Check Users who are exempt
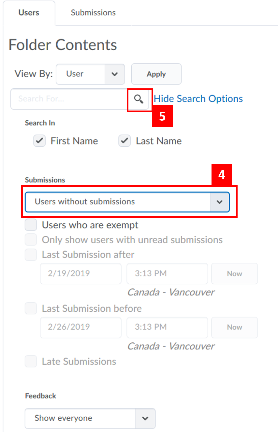 pos(31,225)
